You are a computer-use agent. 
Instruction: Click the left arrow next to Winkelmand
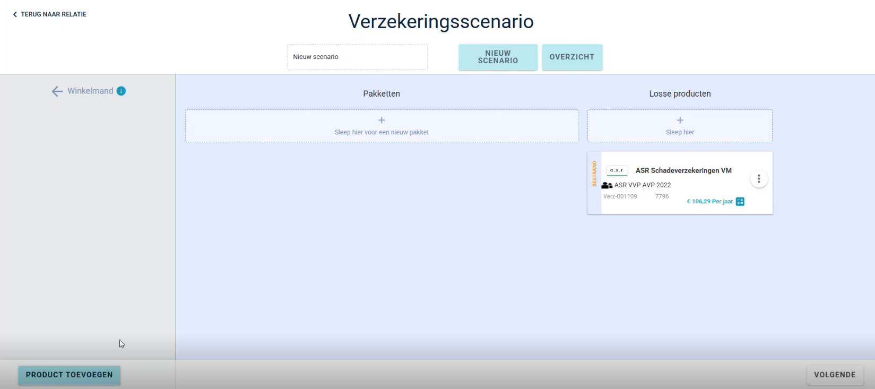pos(57,91)
